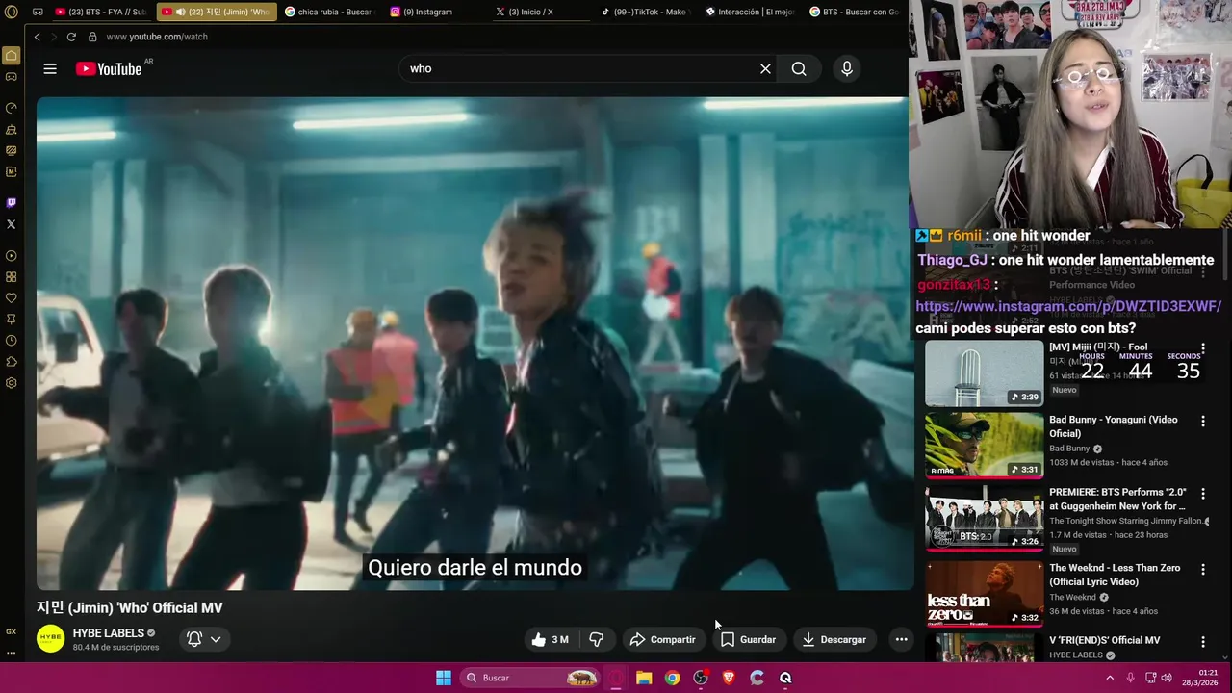Click the Descargar download button
1232x693 pixels.
(x=834, y=639)
